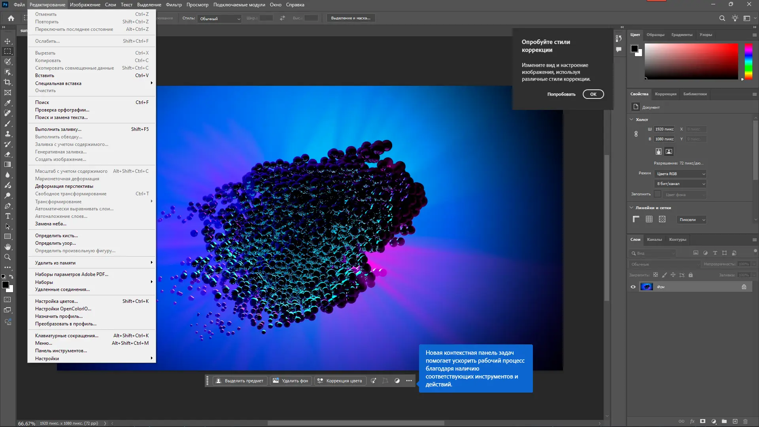Click the canvas width 1920 field
Viewport: 759px width, 427px height.
(x=664, y=129)
